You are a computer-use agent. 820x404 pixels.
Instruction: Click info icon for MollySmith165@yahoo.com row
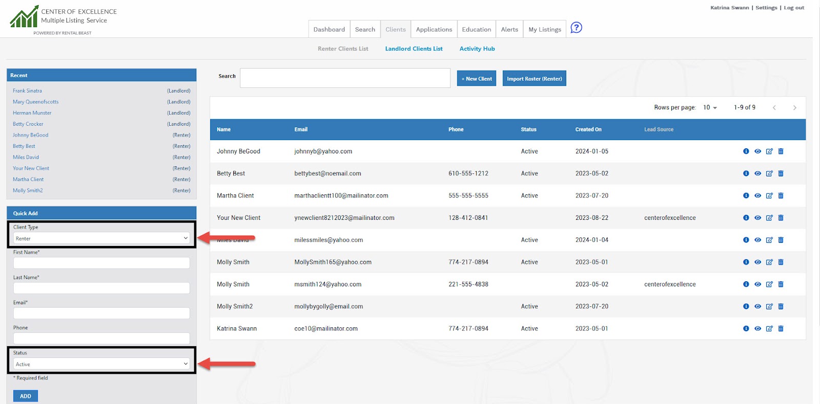pos(746,262)
